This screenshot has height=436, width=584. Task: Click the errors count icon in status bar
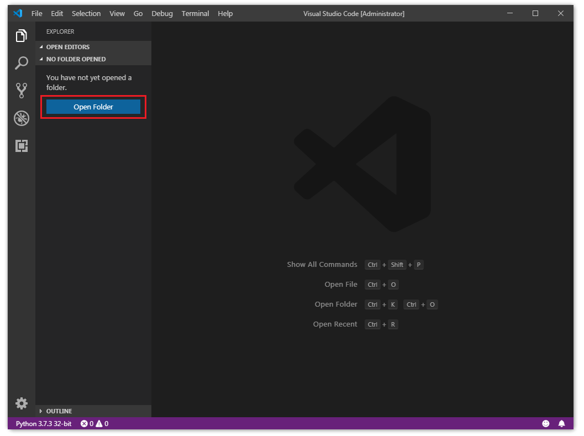pyautogui.click(x=84, y=424)
